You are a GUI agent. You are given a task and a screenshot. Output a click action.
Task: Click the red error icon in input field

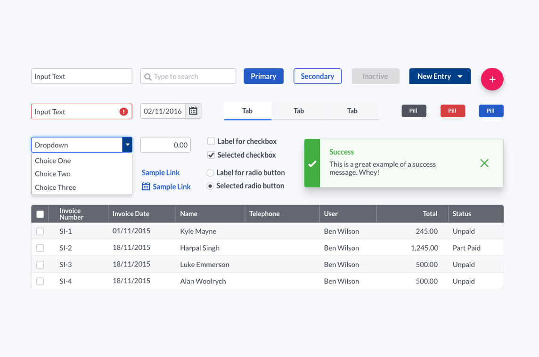(124, 112)
